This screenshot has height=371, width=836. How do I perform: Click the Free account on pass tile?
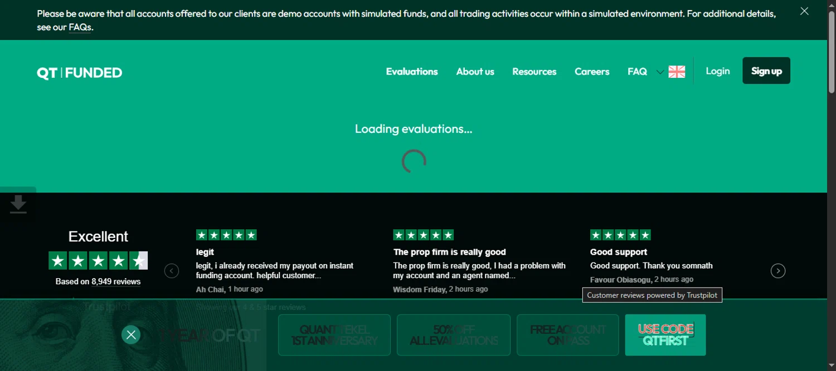568,335
